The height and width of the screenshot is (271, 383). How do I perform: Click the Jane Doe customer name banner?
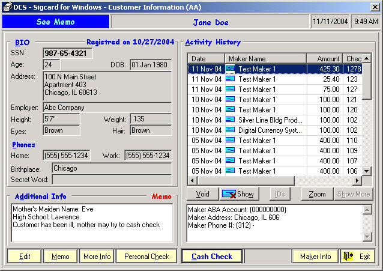tap(211, 22)
